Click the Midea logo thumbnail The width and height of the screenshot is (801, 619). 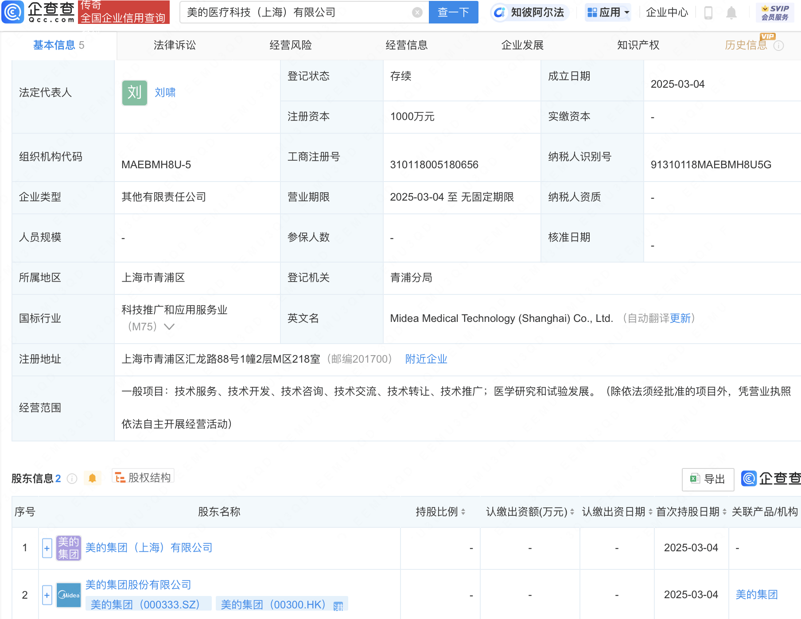[x=68, y=595]
